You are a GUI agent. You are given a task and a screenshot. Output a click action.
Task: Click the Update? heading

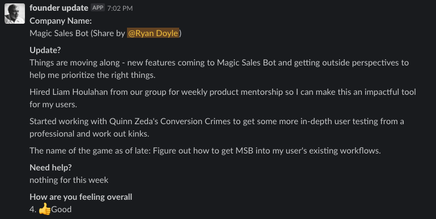(45, 50)
